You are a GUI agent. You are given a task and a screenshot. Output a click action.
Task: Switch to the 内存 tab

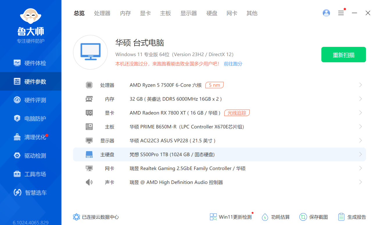click(x=126, y=13)
